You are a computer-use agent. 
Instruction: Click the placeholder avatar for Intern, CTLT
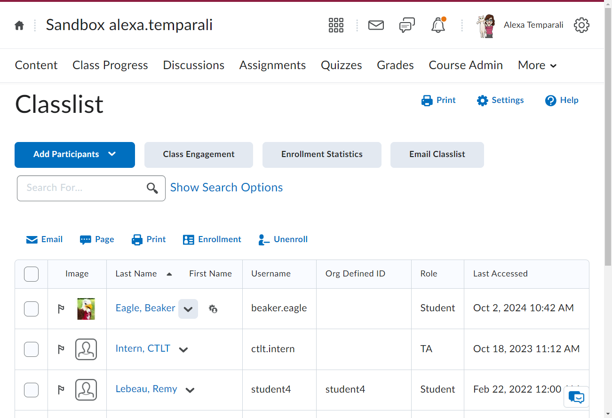tap(86, 349)
